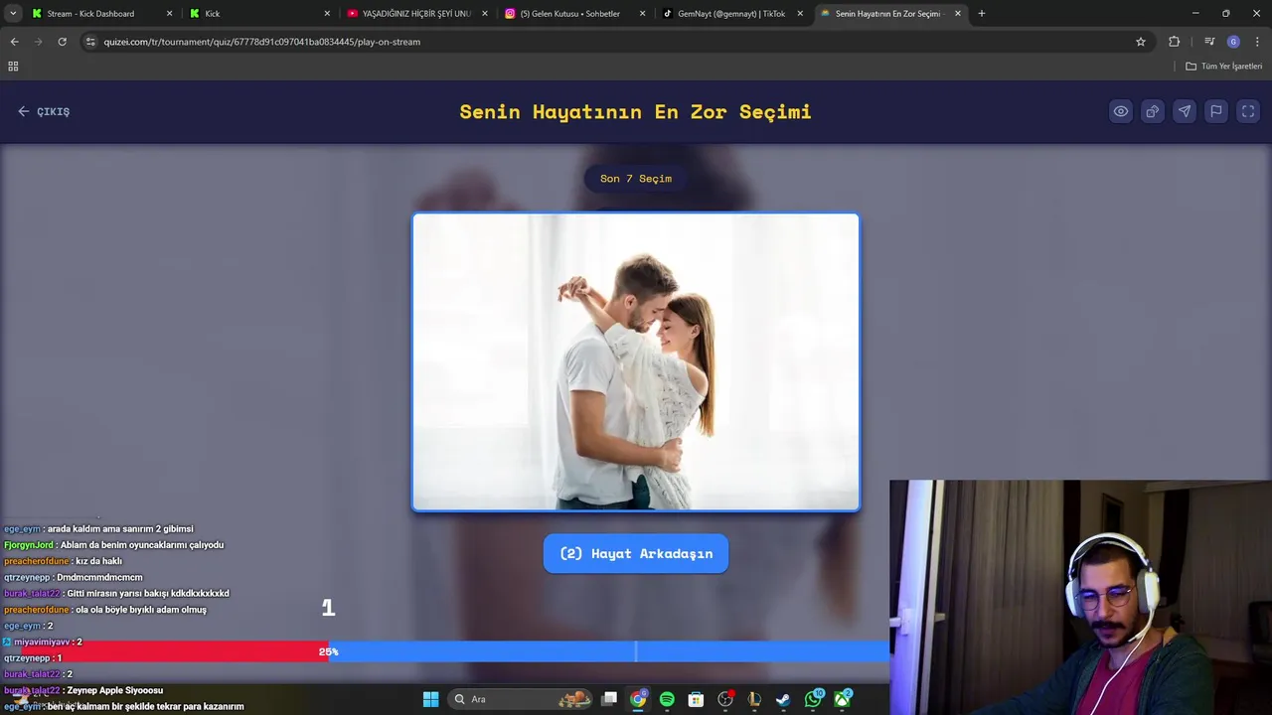Click chat message 'kız da haklı'
Viewport: 1272px width, 715px height.
pos(98,561)
